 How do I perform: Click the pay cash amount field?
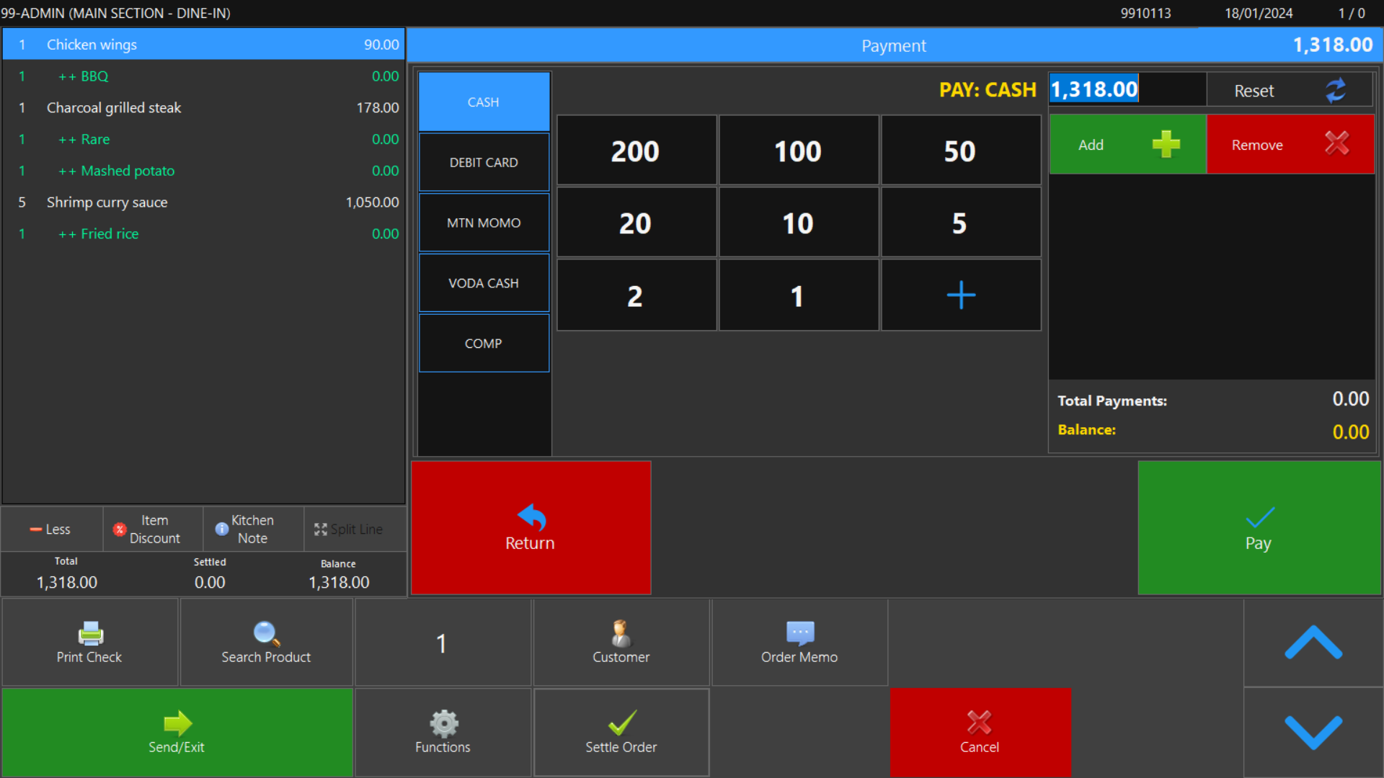(x=1126, y=89)
